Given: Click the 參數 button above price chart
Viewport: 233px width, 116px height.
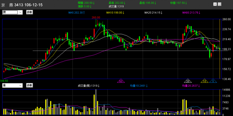Looking at the screenshot, I should tap(29, 12).
